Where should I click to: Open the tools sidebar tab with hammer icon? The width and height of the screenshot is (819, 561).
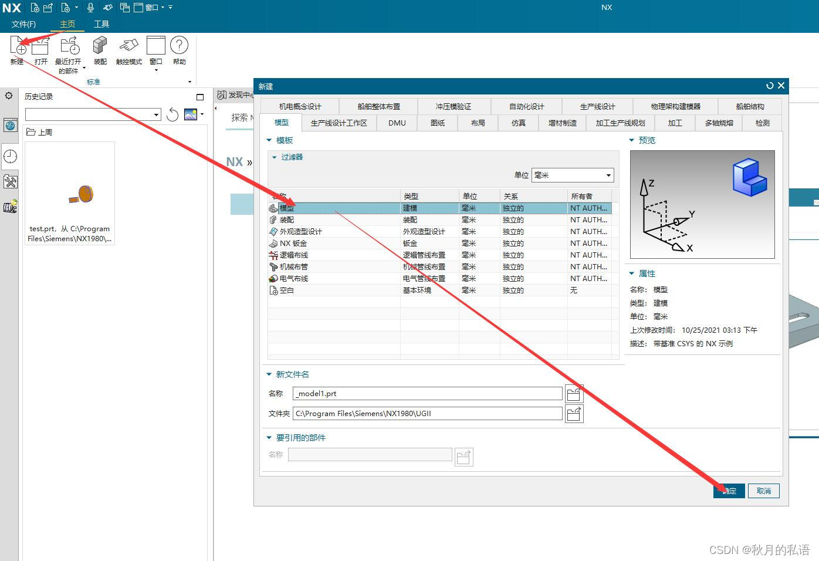10,181
